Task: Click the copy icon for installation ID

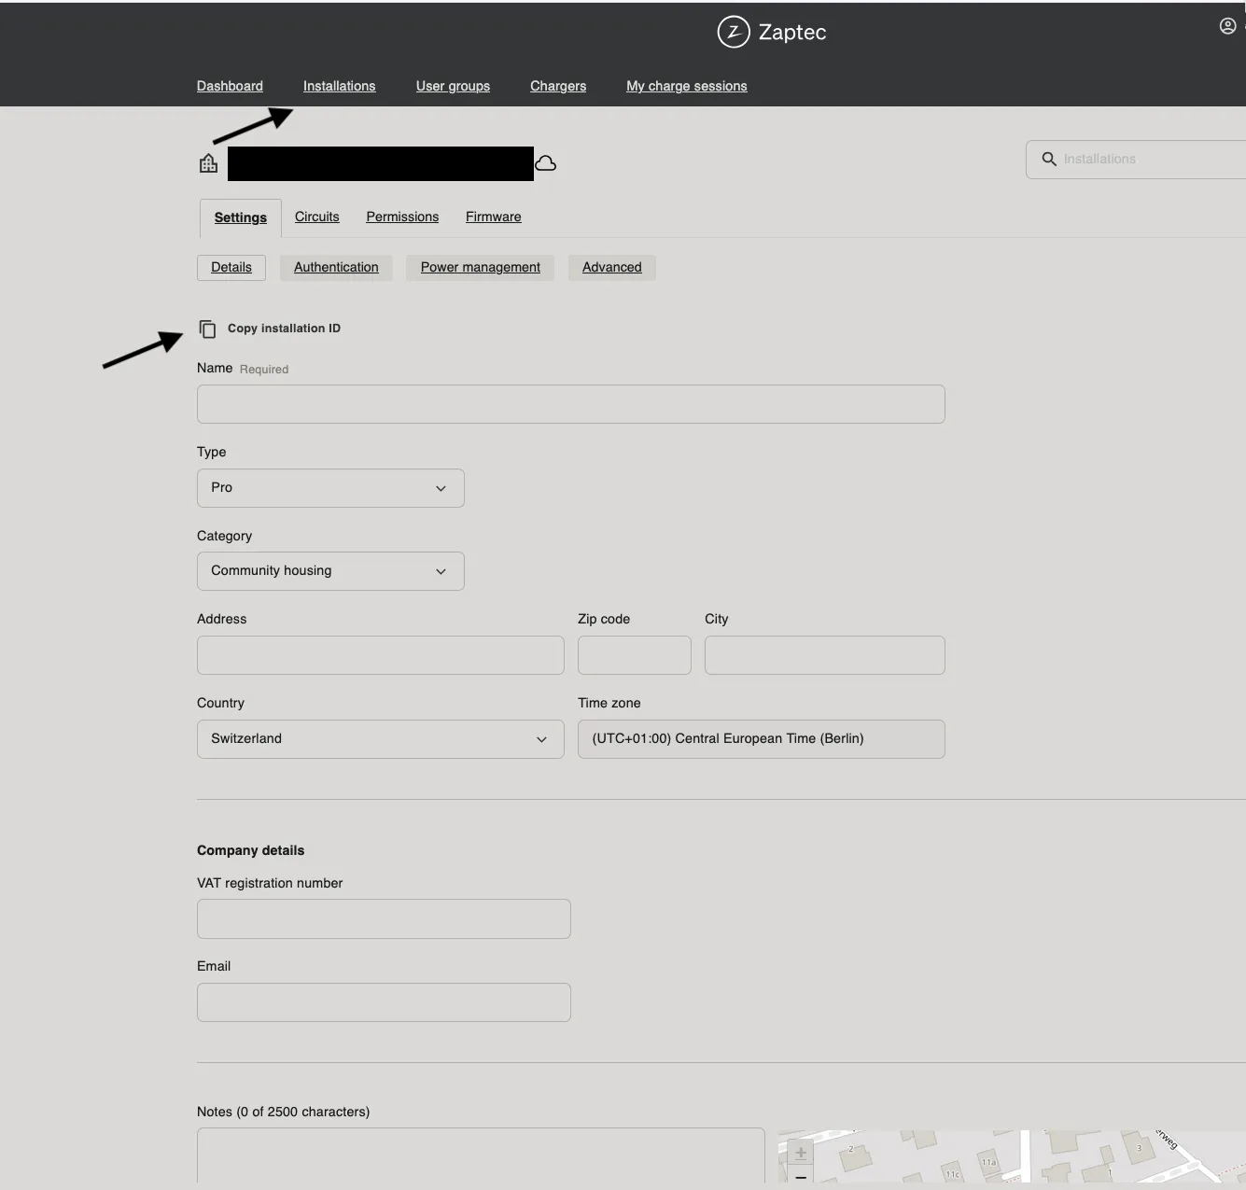Action: 207,329
